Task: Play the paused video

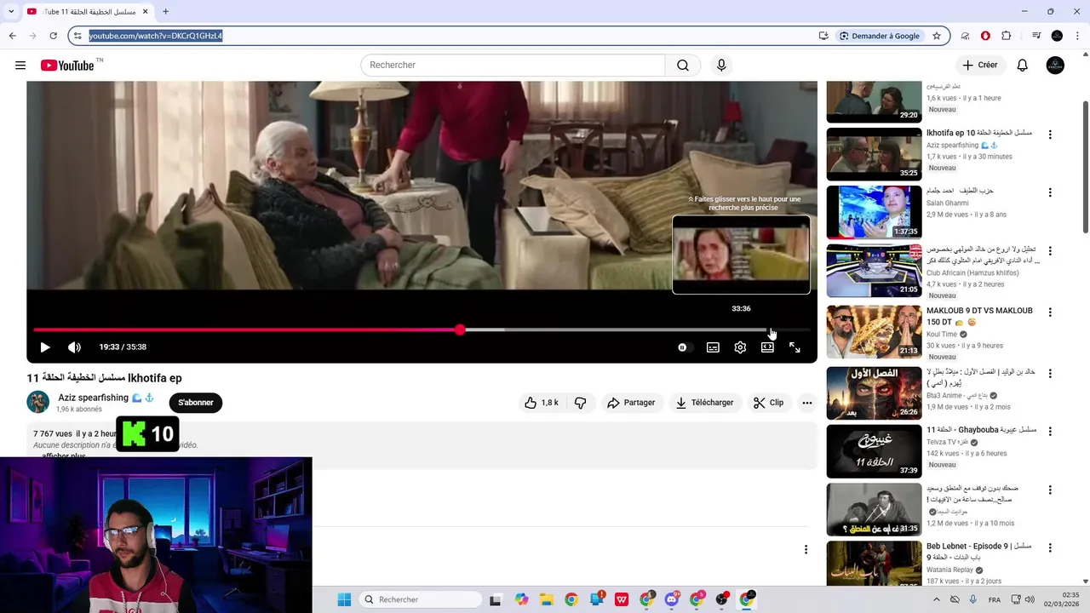Action: (x=45, y=347)
